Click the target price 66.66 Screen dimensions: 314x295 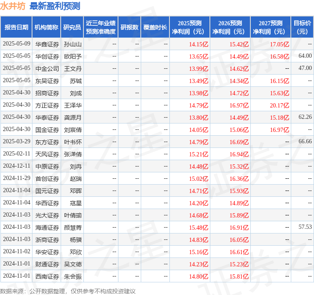click(305, 142)
